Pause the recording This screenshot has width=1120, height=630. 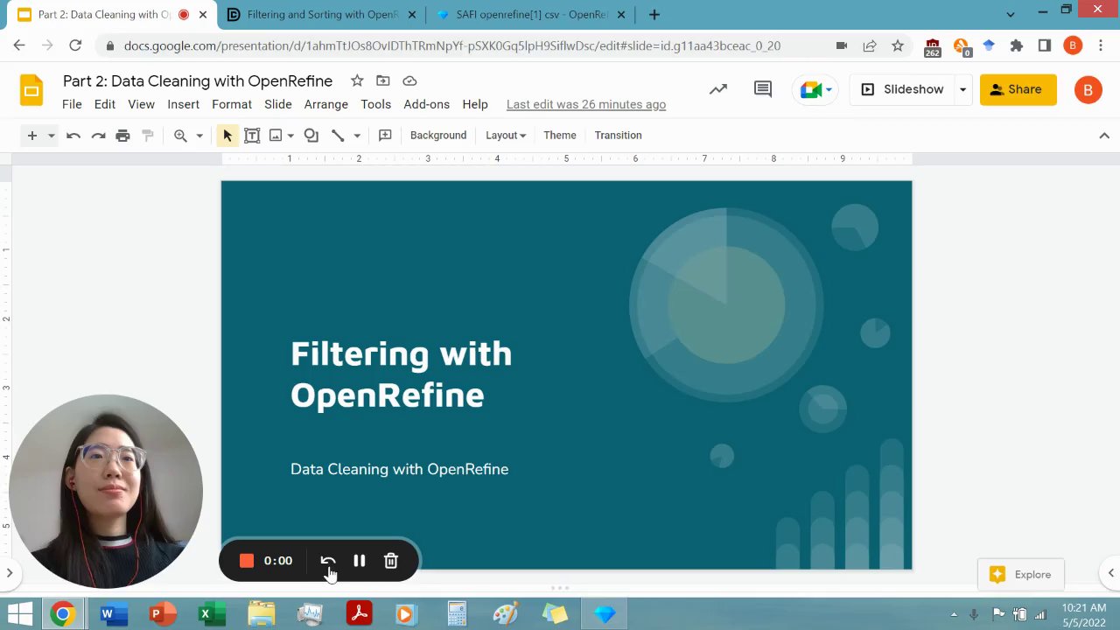[360, 561]
